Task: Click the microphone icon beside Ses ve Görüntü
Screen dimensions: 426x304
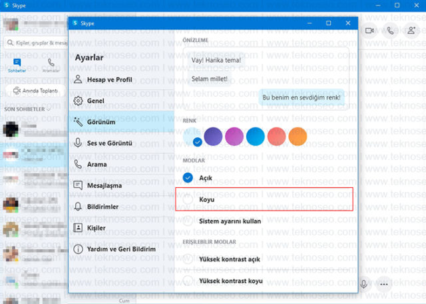Action: point(78,143)
